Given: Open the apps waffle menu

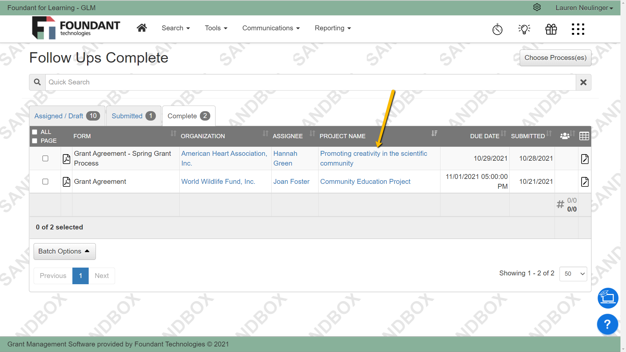Looking at the screenshot, I should coord(578,29).
